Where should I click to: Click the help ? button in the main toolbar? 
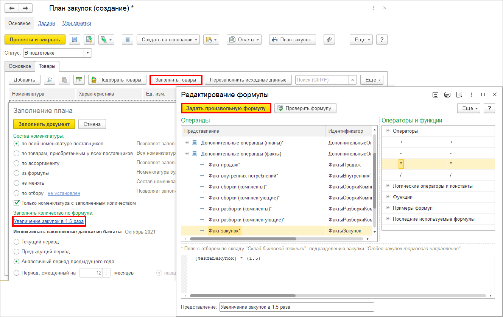pos(382,39)
